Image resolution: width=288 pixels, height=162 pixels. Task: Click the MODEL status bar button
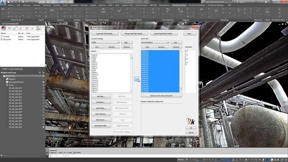click(181, 160)
